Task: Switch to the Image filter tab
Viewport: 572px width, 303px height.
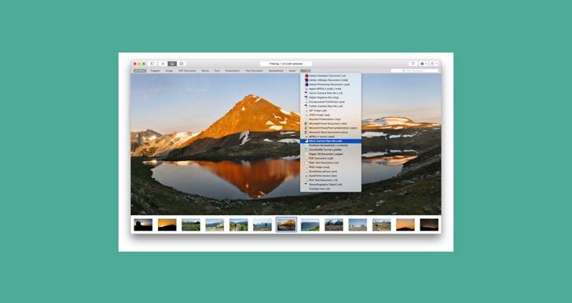Action: [x=169, y=71]
